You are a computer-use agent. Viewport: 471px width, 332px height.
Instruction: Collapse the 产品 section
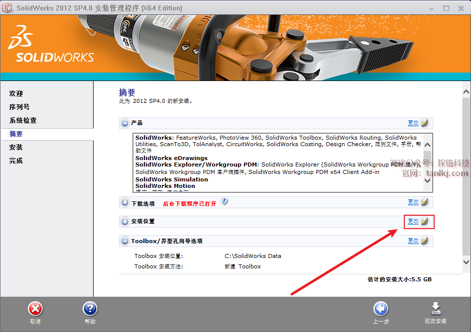click(x=125, y=123)
